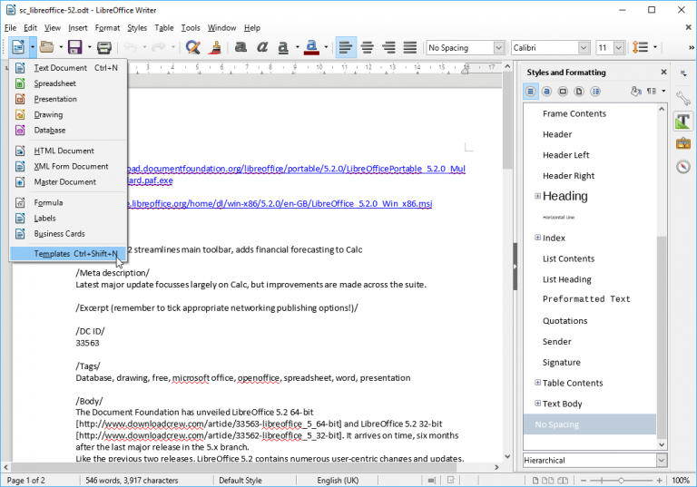This screenshot has height=487, width=697.
Task: Open the Gallery sidebar tab icon
Action: click(683, 143)
